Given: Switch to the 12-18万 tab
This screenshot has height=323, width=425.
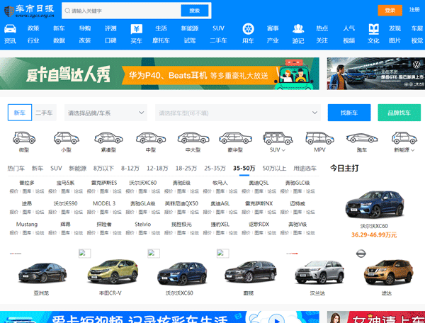Looking at the screenshot, I should [x=157, y=169].
